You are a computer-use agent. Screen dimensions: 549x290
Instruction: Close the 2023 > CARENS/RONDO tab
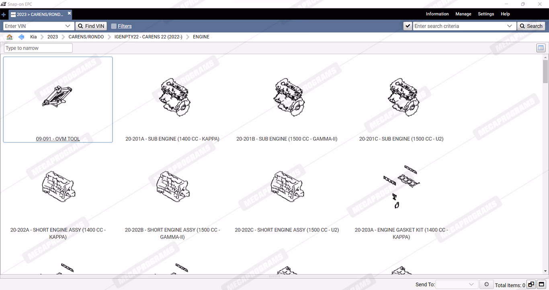pyautogui.click(x=69, y=13)
